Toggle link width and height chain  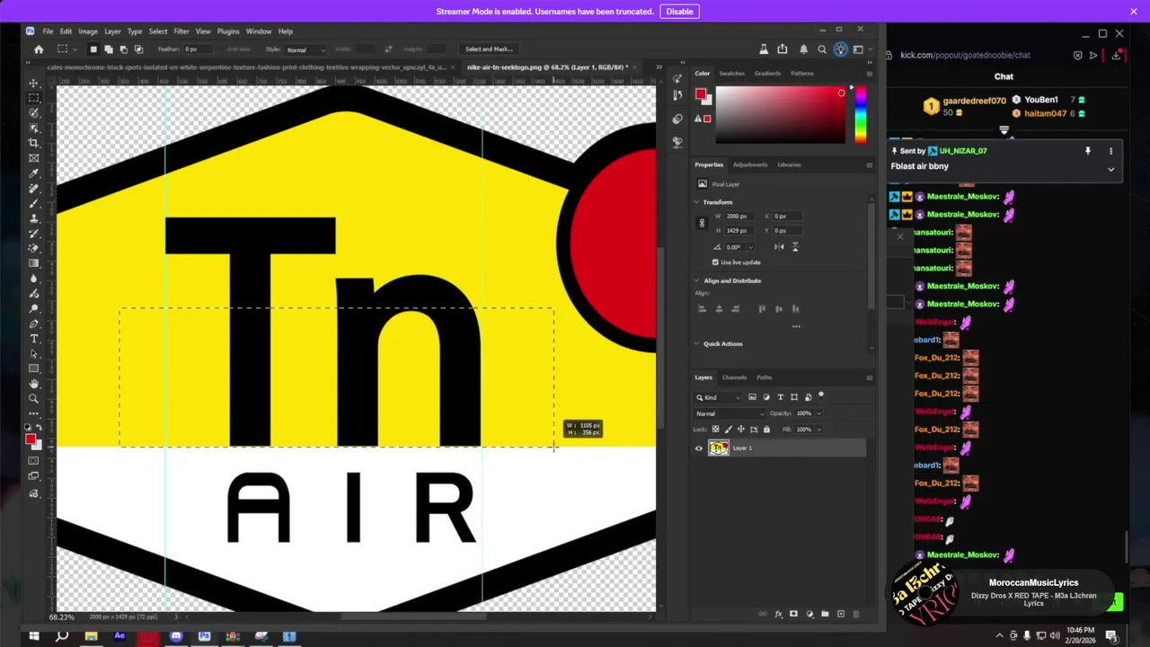pos(702,223)
